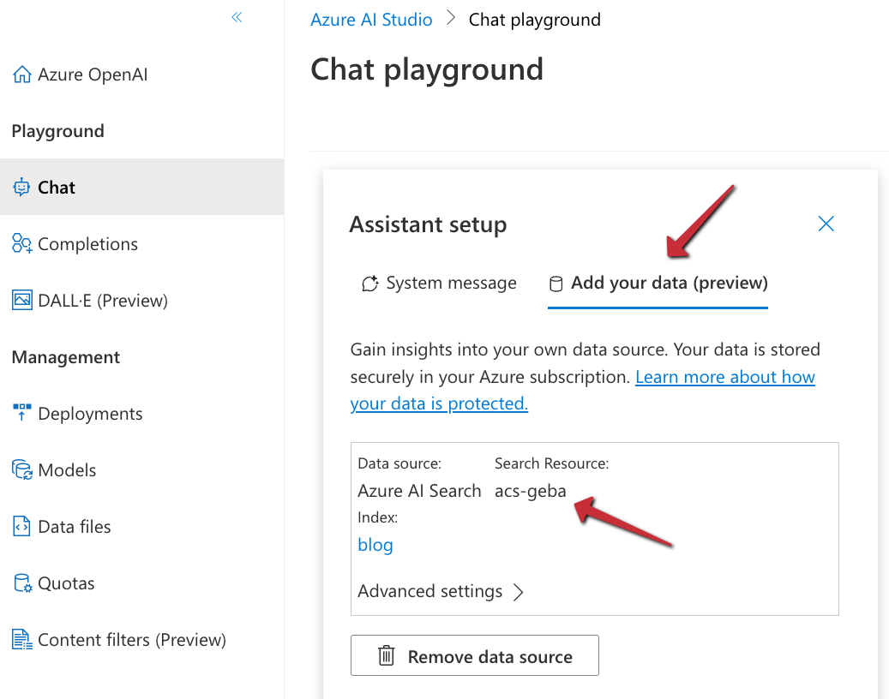Viewport: 889px width, 699px height.
Task: Click the Azure OpenAI home icon
Action: click(22, 75)
